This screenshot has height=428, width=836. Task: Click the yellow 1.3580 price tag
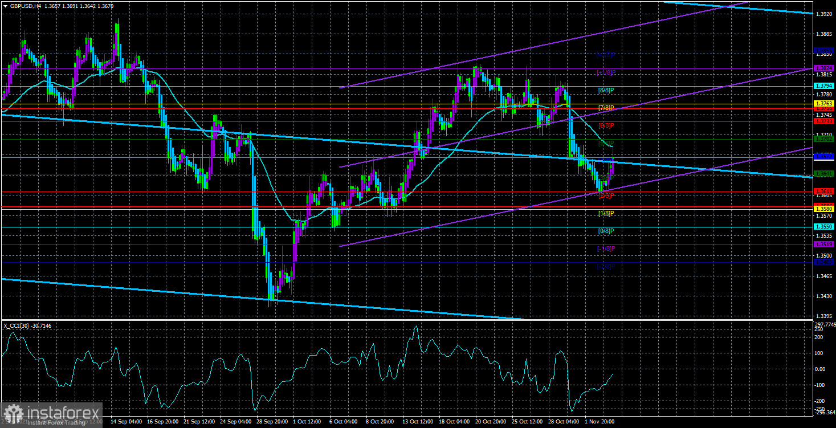[x=825, y=209]
